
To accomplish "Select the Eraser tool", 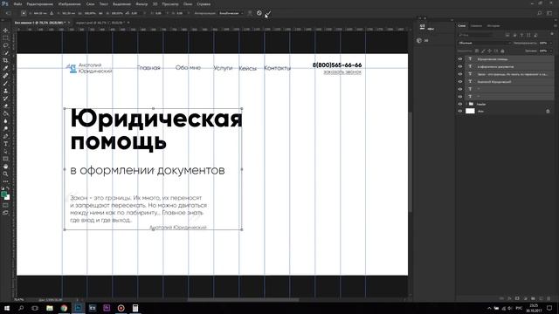I will (5, 106).
